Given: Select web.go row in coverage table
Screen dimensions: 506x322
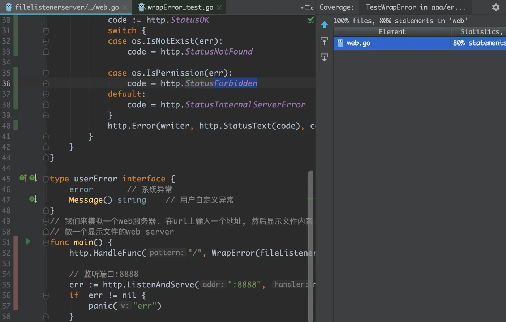Looking at the screenshot, I should click(420, 43).
